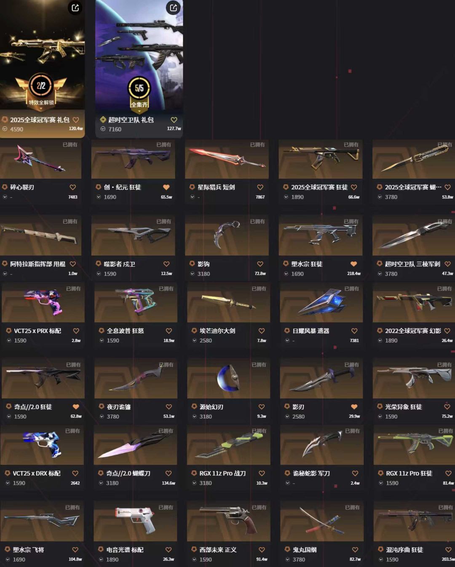Select the 西部未来 正义 revolver card

(228, 533)
